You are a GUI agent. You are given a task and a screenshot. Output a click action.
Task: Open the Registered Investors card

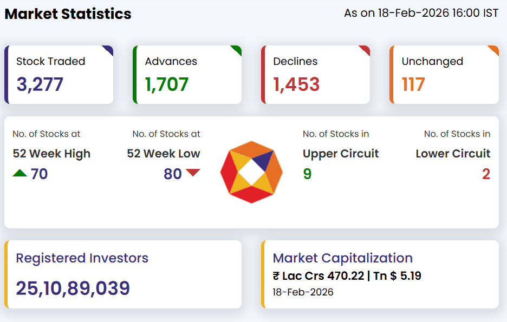coord(123,274)
